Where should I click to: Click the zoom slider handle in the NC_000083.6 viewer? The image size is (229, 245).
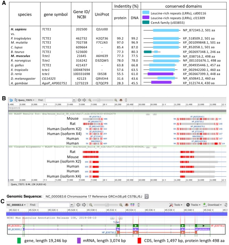coord(107,205)
